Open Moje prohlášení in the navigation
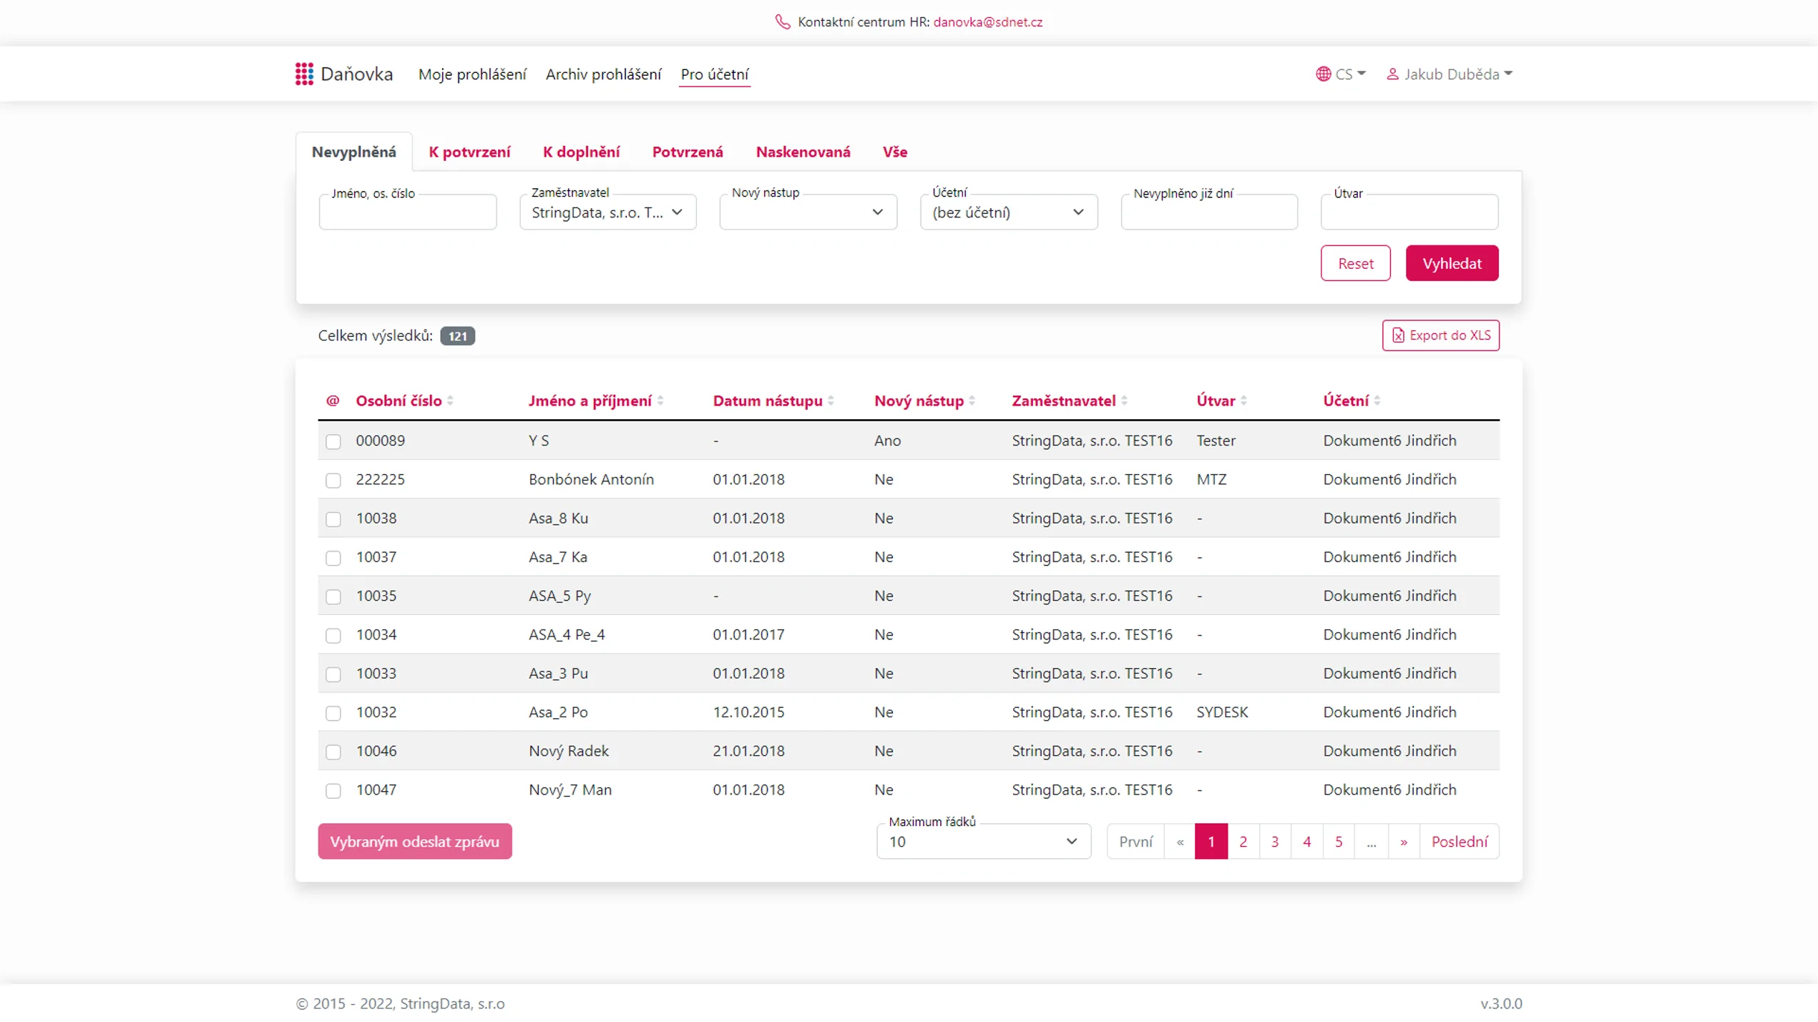Screen dimensions: 1818x1022 (x=472, y=74)
